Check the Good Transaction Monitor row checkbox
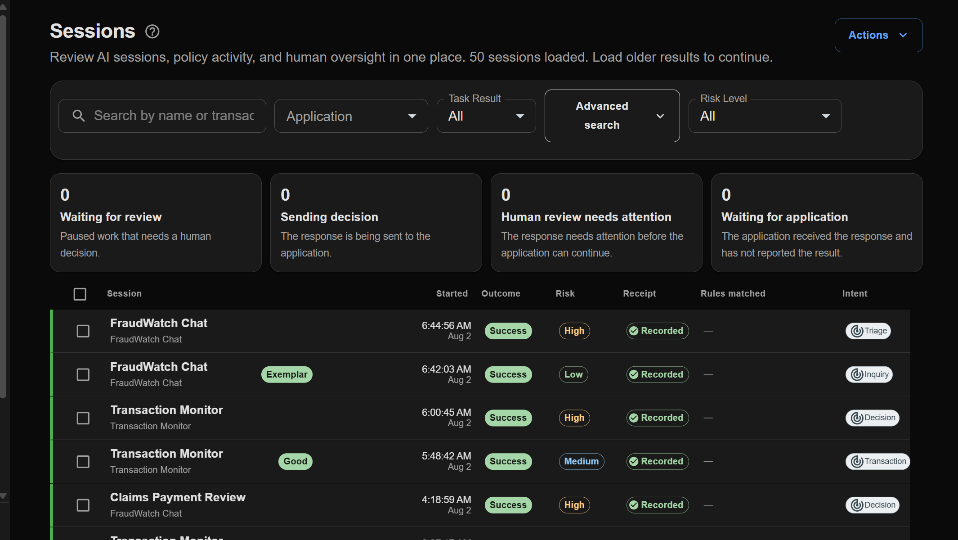 (83, 462)
